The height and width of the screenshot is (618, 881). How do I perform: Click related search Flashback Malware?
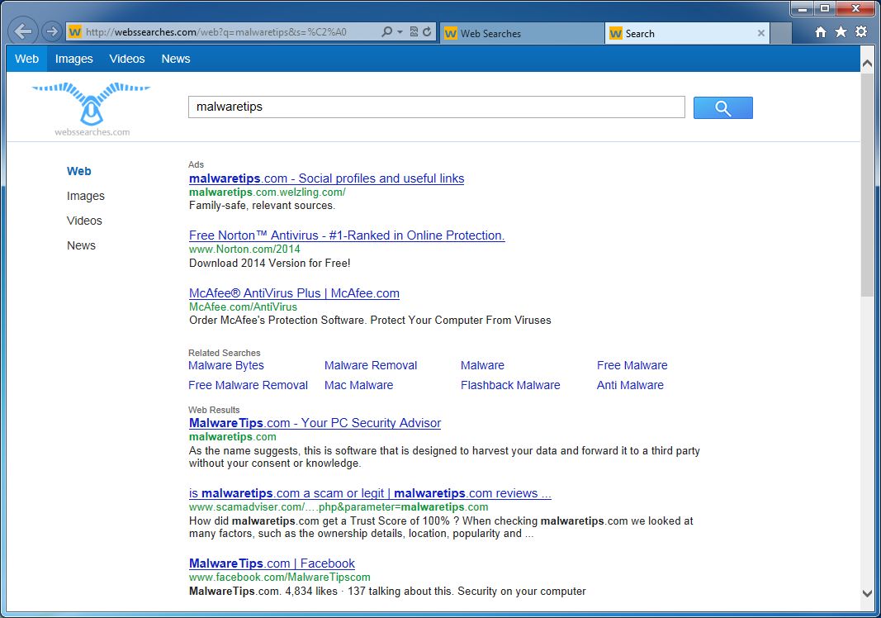pyautogui.click(x=510, y=385)
